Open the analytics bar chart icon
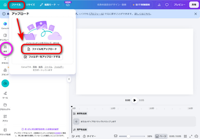 click(x=159, y=5)
